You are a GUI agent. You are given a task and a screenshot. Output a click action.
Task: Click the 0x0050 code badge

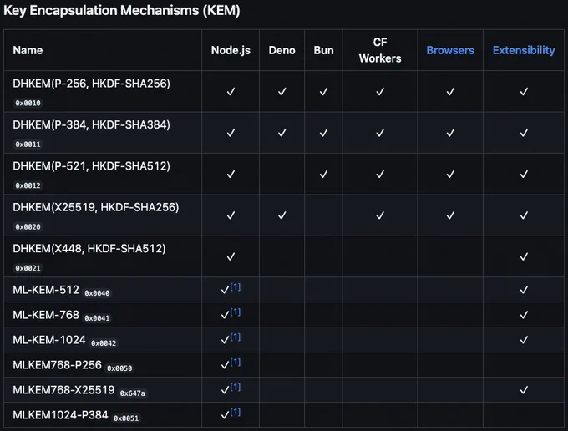(x=119, y=368)
